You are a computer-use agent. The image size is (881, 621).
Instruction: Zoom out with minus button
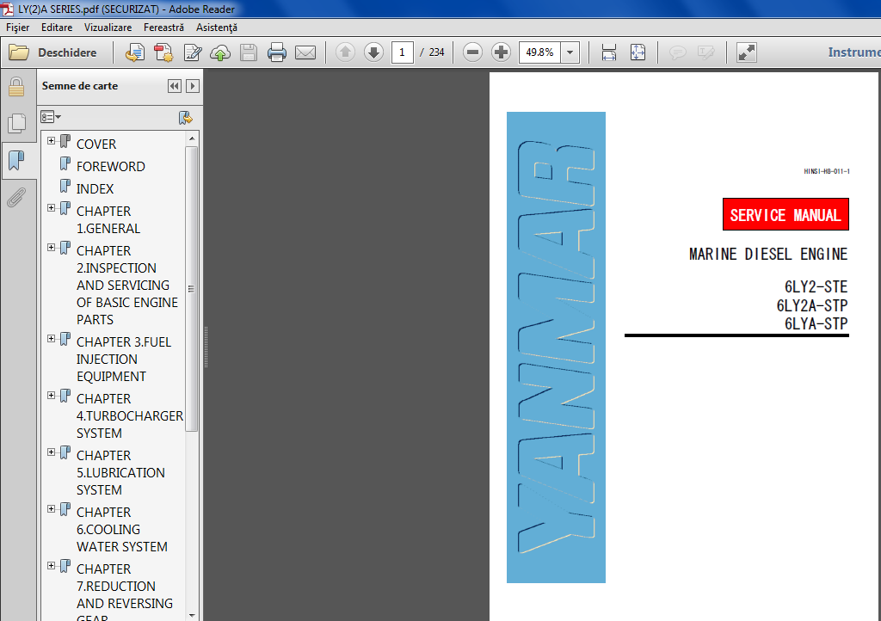click(472, 52)
